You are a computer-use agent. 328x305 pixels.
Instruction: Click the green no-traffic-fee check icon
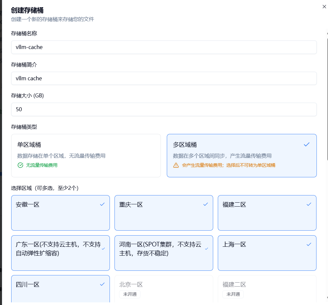(20, 165)
